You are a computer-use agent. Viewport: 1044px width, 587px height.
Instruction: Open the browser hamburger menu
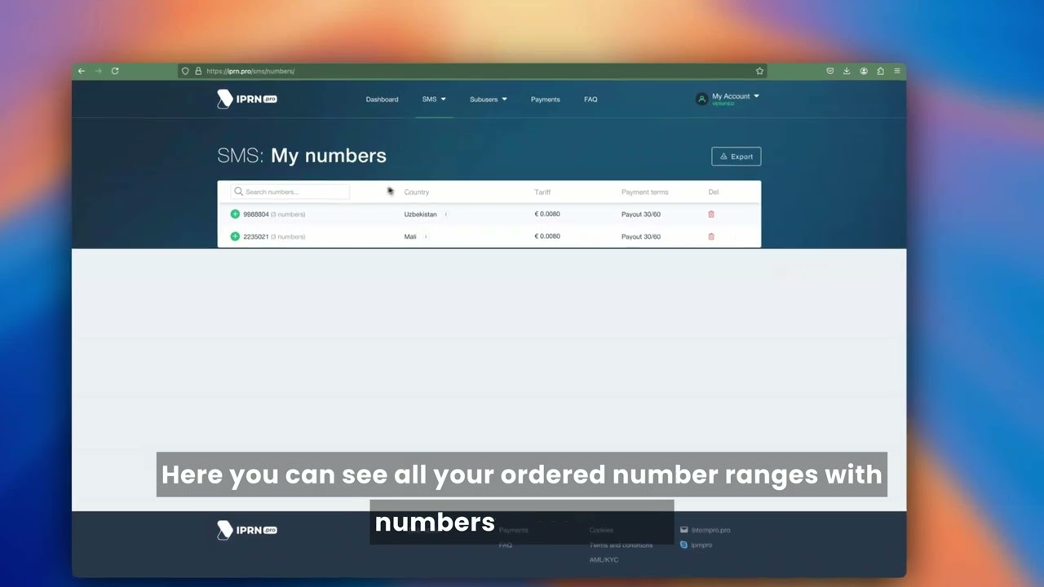coord(897,71)
